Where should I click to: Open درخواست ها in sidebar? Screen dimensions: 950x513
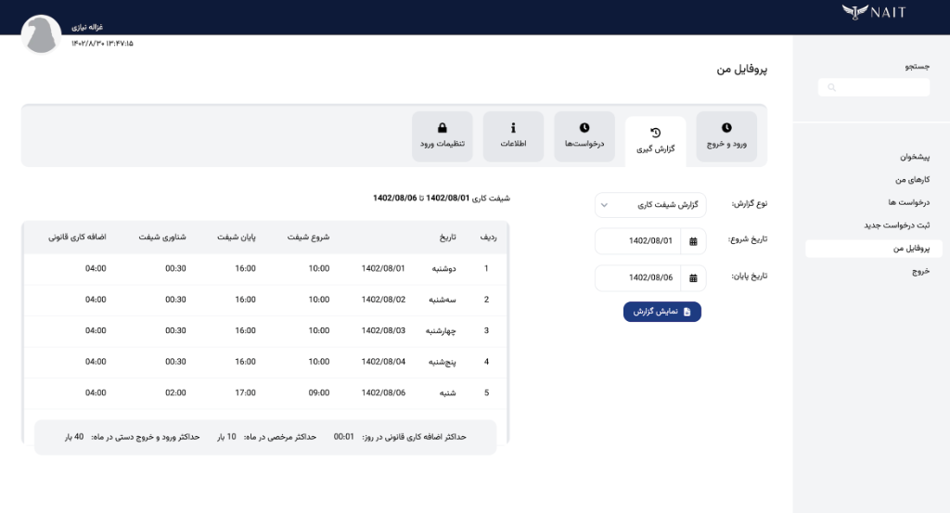click(909, 202)
